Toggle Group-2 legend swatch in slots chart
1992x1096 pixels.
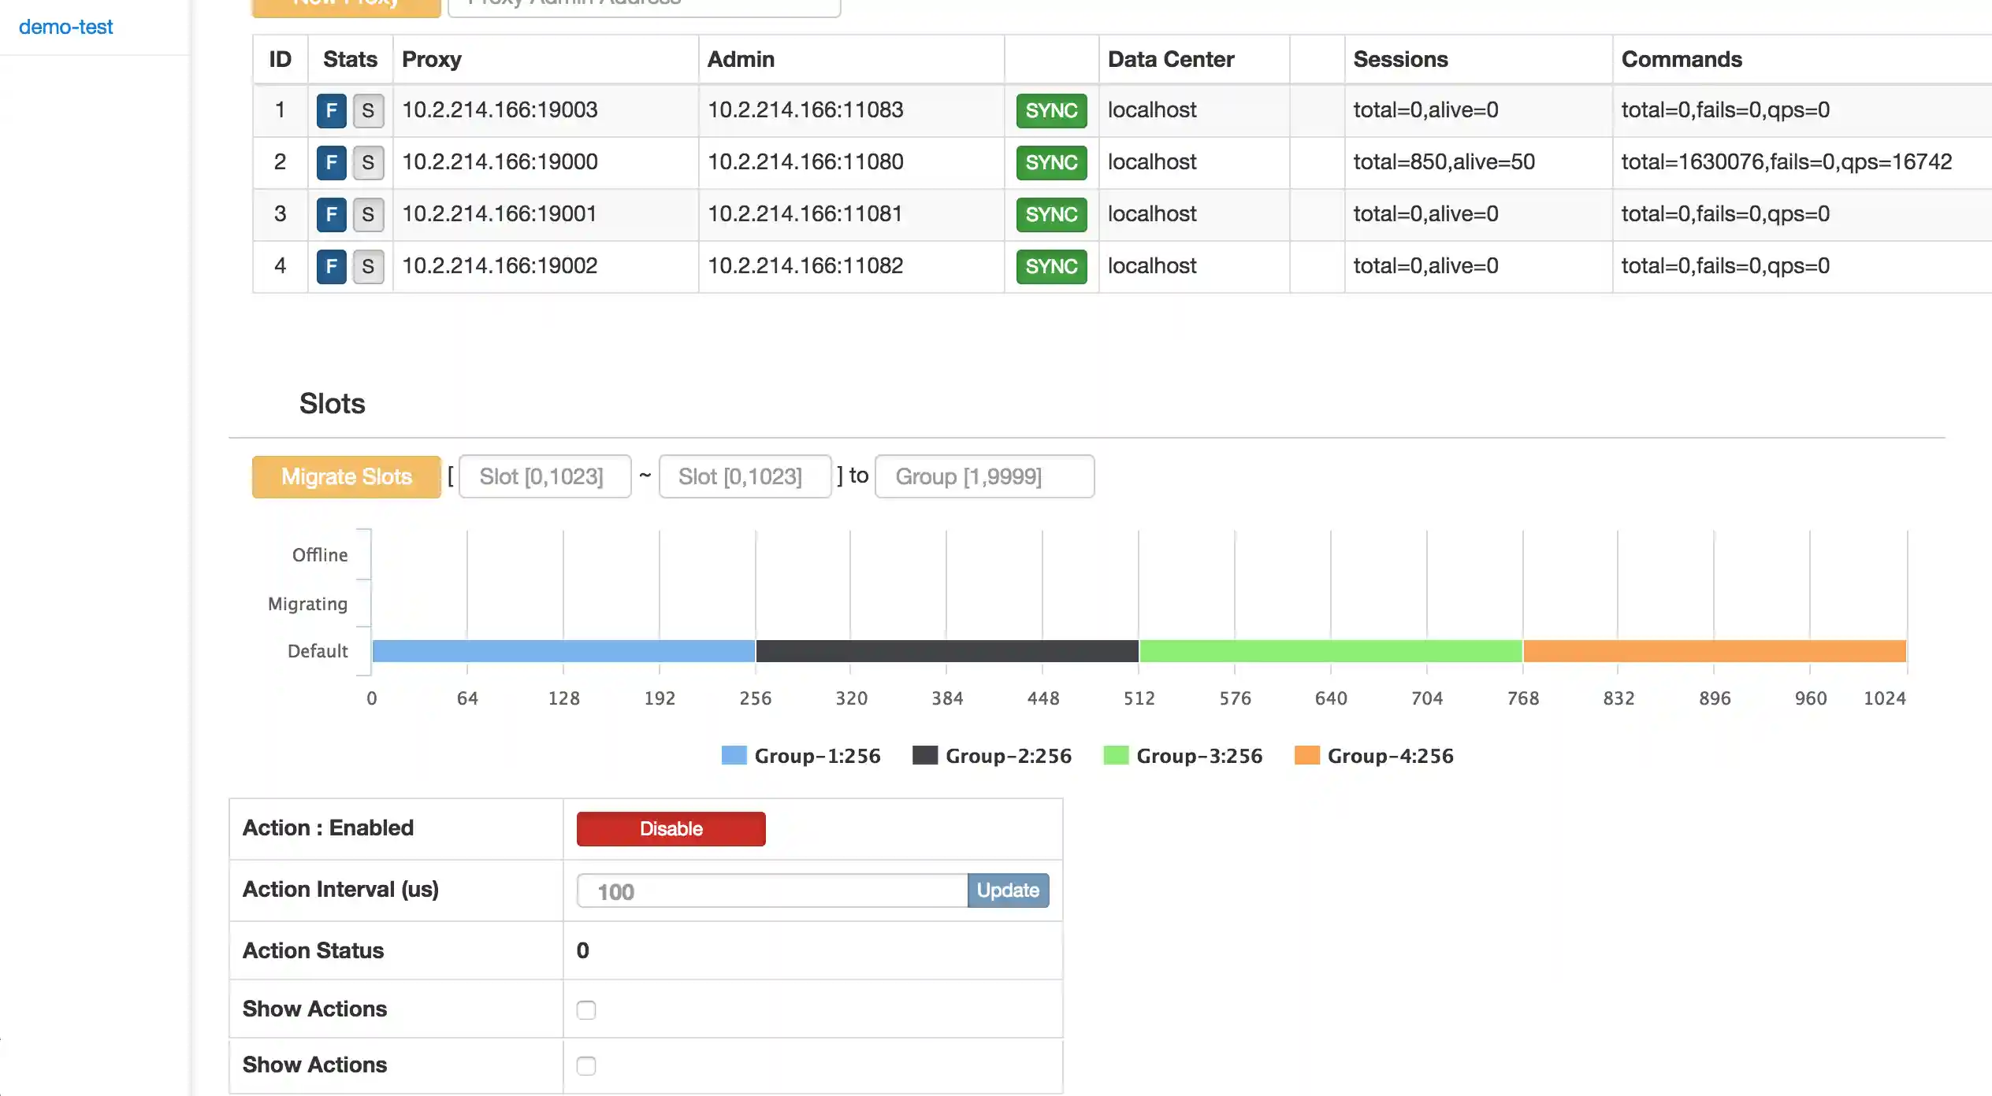925,756
